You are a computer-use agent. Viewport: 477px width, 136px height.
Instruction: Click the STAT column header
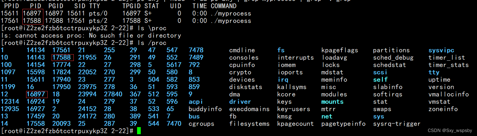coord(152,6)
